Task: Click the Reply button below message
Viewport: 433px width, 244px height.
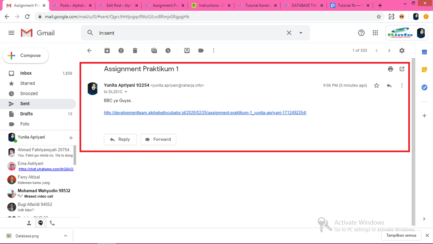Action: coord(120,139)
